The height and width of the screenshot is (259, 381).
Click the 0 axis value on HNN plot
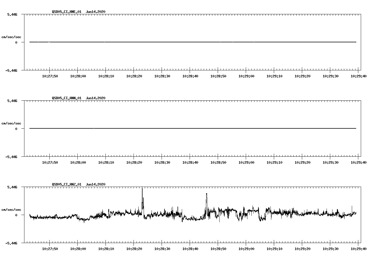point(16,129)
